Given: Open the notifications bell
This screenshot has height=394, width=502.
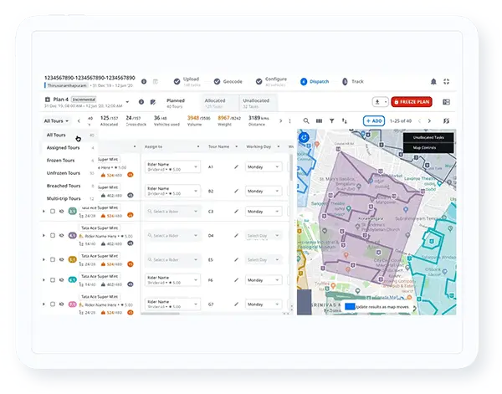Looking at the screenshot, I should coord(433,82).
